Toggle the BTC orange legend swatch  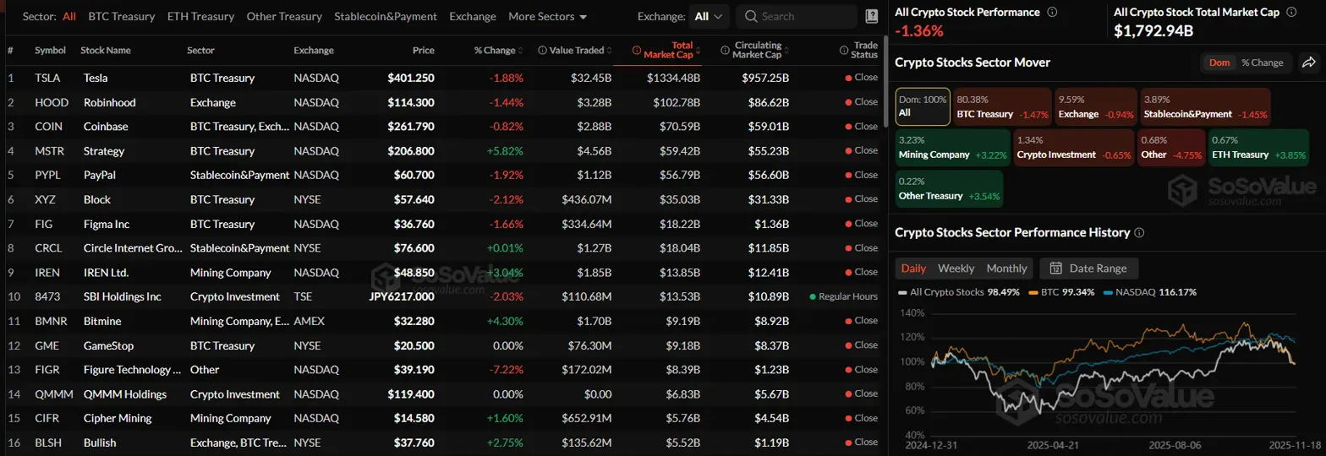point(1033,292)
